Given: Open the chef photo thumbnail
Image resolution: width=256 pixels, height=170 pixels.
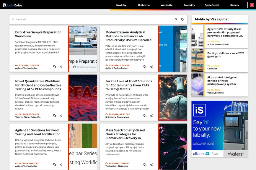Looking at the screenshot, I should pyautogui.click(x=173, y=98).
